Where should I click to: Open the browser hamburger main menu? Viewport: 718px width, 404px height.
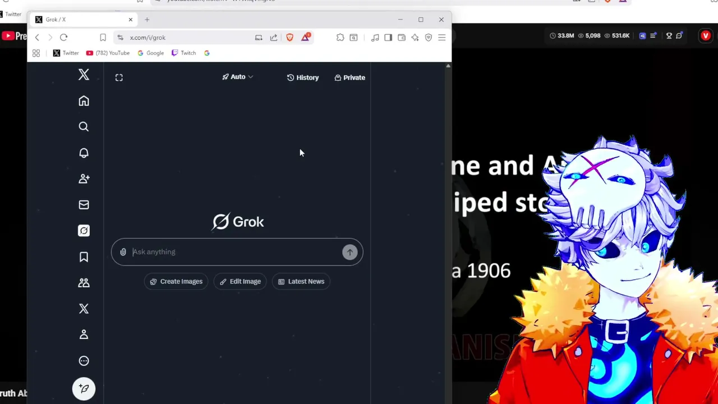click(442, 38)
